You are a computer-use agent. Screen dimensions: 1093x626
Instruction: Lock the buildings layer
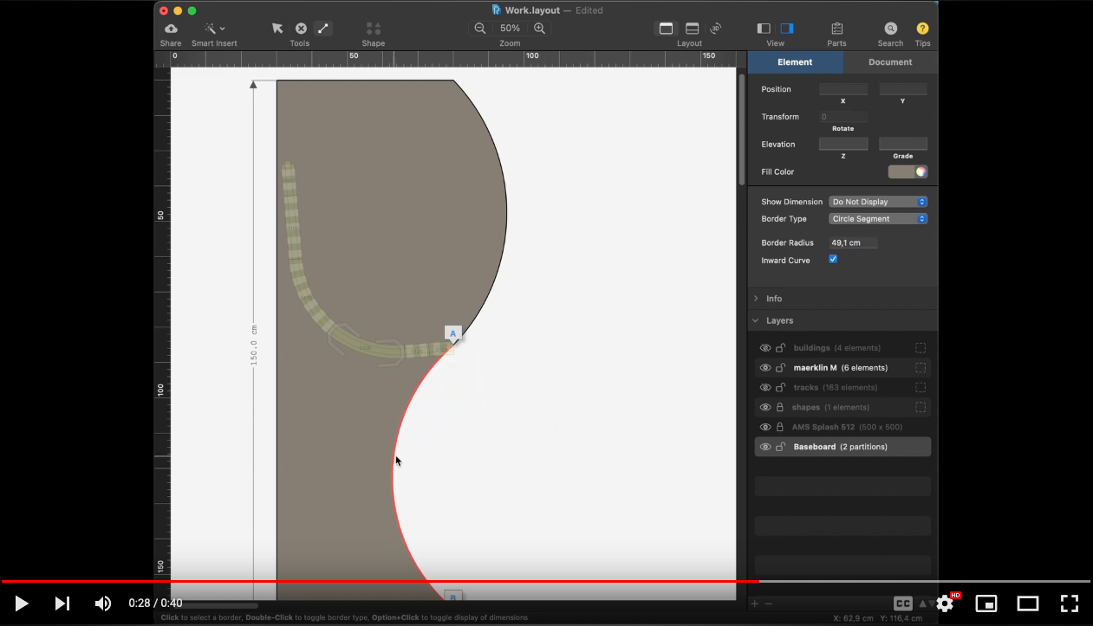coord(780,348)
